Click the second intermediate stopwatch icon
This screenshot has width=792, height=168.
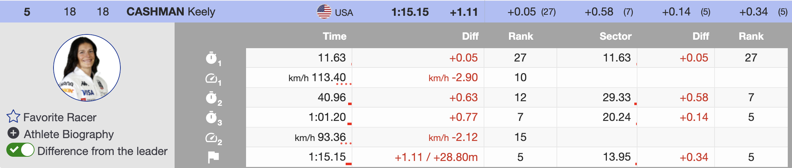(x=212, y=98)
